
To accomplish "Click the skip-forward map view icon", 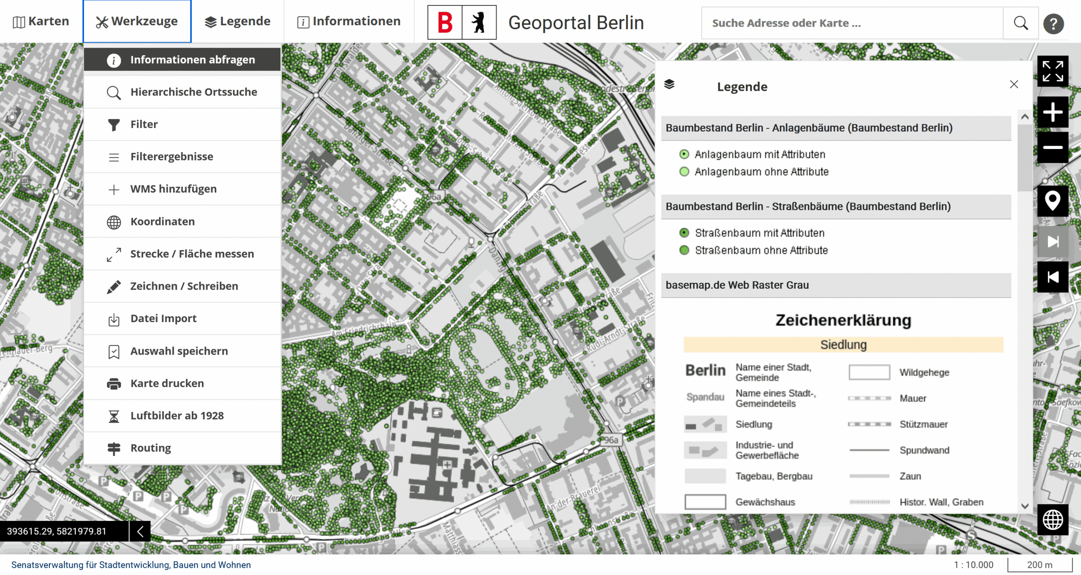I will pos(1052,241).
